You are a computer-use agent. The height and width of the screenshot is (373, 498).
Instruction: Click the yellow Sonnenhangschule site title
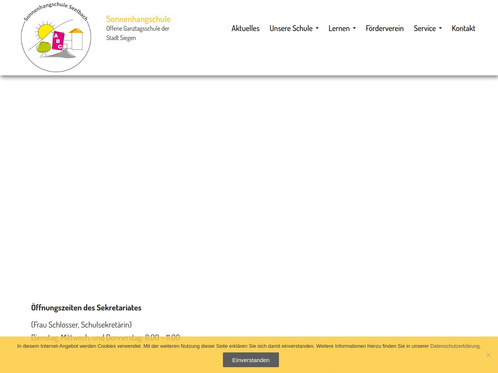click(x=138, y=19)
